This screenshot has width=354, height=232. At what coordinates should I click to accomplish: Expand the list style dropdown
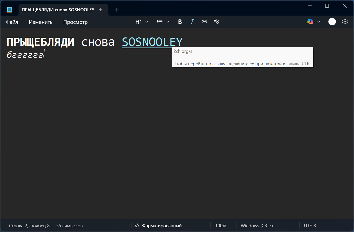coord(163,22)
